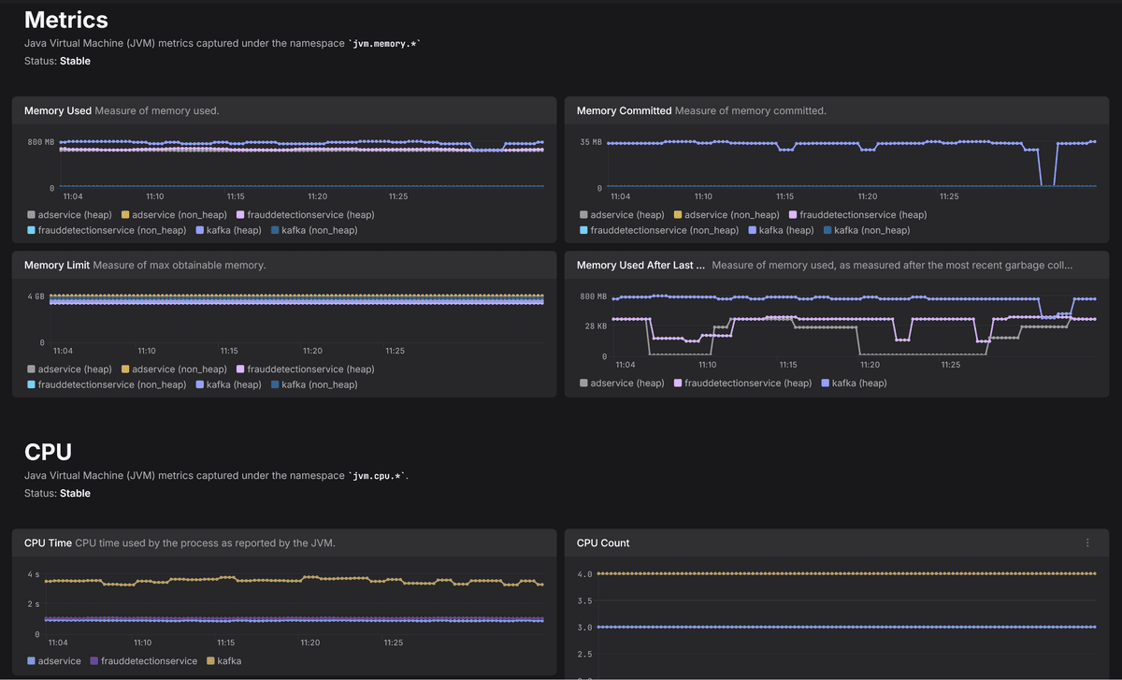This screenshot has height=680, width=1122.
Task: Toggle kafka (heap) in Memory Used legend
Action: pos(228,230)
